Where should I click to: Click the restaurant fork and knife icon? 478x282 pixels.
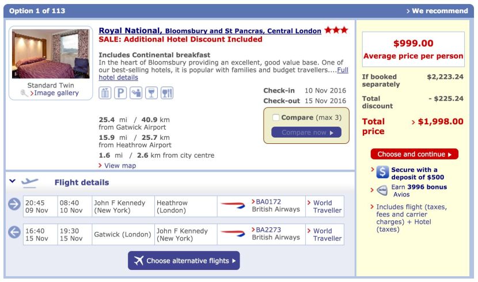coord(167,93)
